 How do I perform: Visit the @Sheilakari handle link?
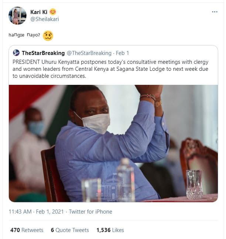click(x=44, y=19)
